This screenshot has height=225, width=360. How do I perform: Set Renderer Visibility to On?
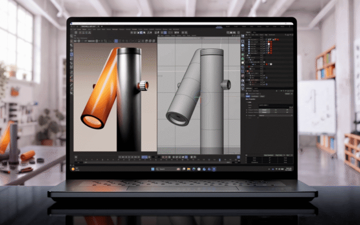(x=276, y=112)
